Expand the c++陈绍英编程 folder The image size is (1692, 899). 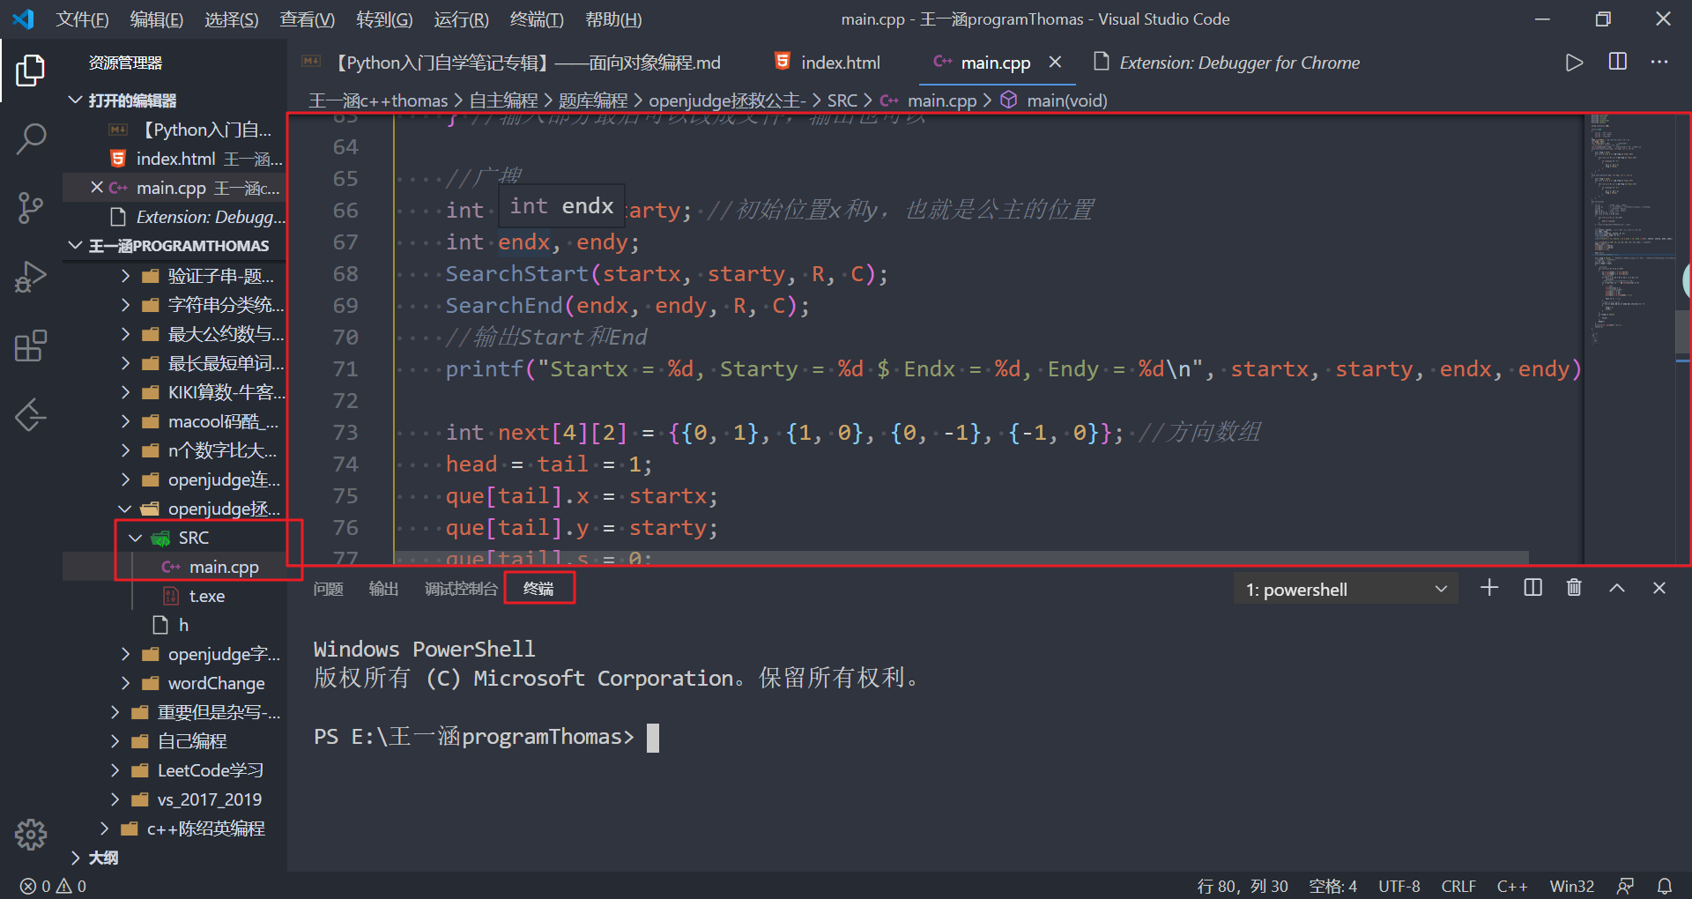(174, 828)
